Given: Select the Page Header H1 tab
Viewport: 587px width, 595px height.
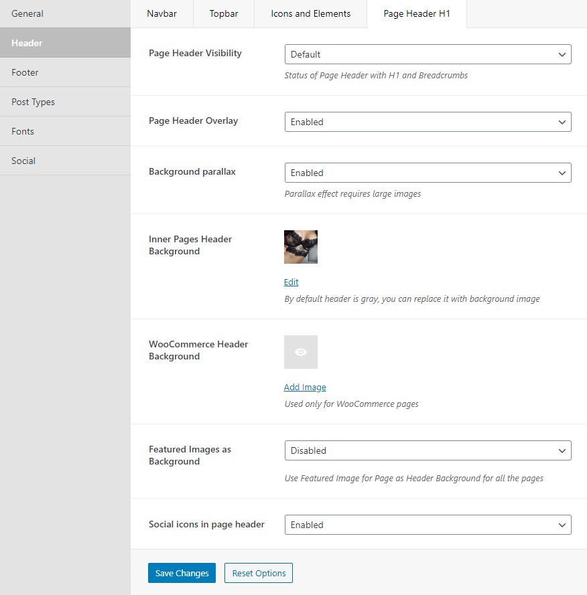Looking at the screenshot, I should tap(417, 13).
